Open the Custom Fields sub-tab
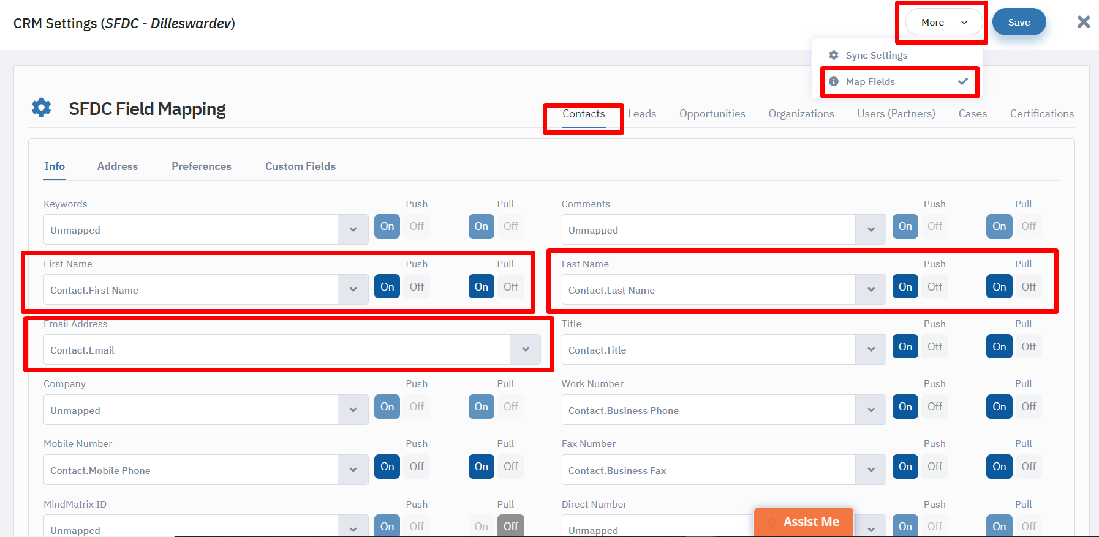The image size is (1099, 537). click(x=300, y=166)
